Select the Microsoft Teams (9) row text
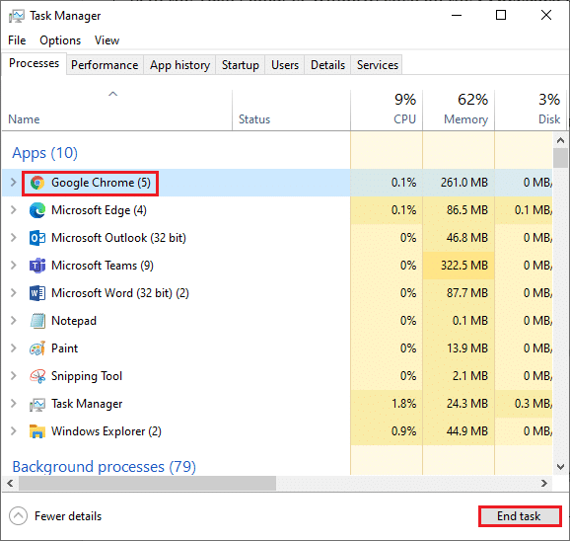 click(103, 266)
